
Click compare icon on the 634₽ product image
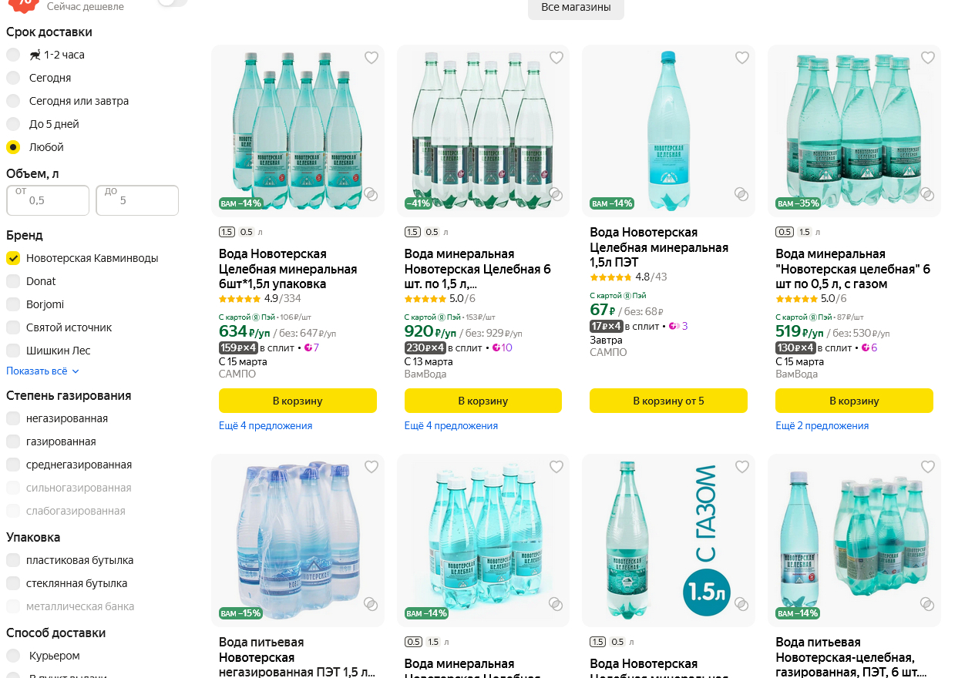371,194
